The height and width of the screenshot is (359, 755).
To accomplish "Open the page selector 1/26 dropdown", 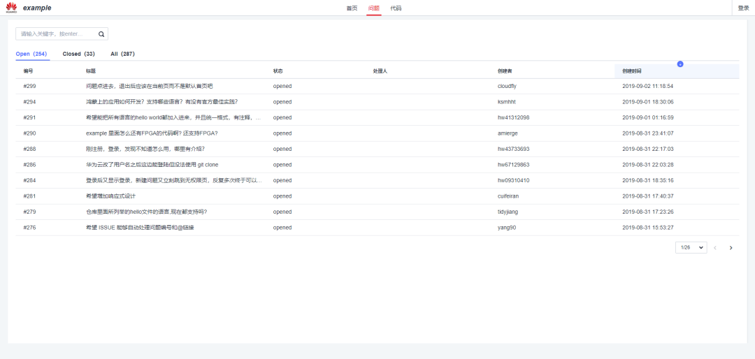I will (691, 247).
